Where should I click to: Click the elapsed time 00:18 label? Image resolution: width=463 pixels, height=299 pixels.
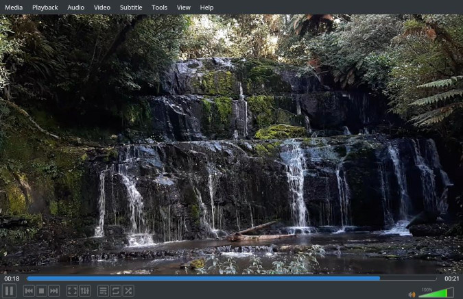coord(12,278)
